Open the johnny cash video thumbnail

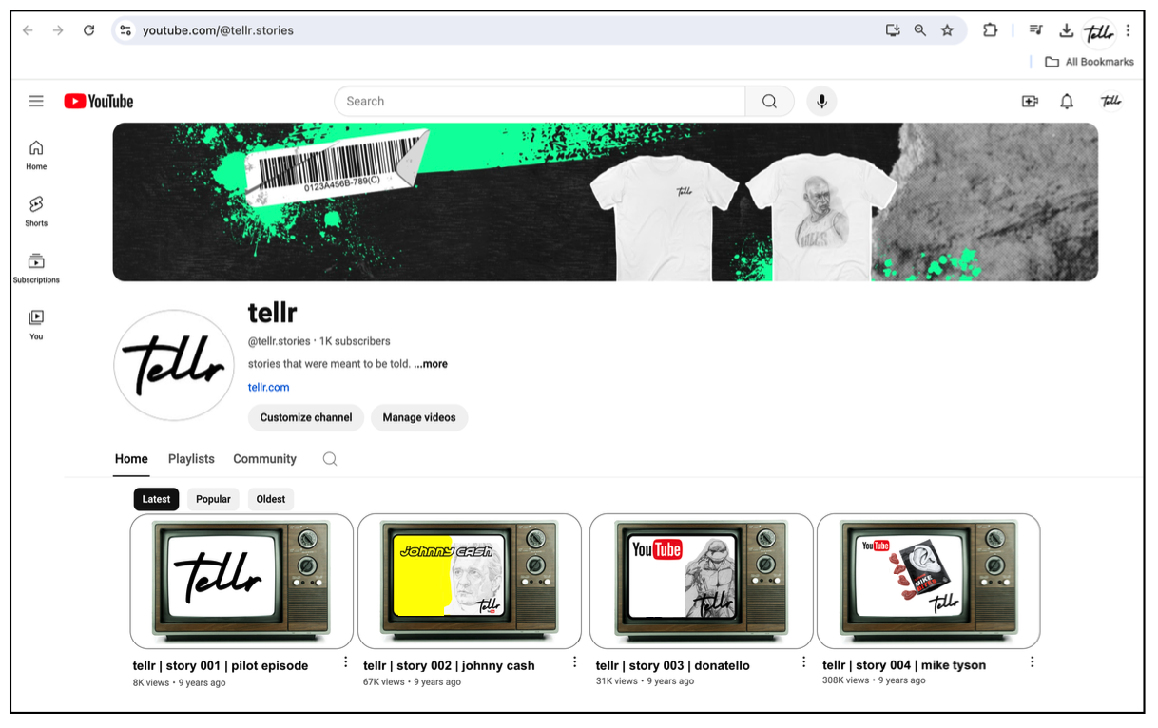(x=469, y=582)
